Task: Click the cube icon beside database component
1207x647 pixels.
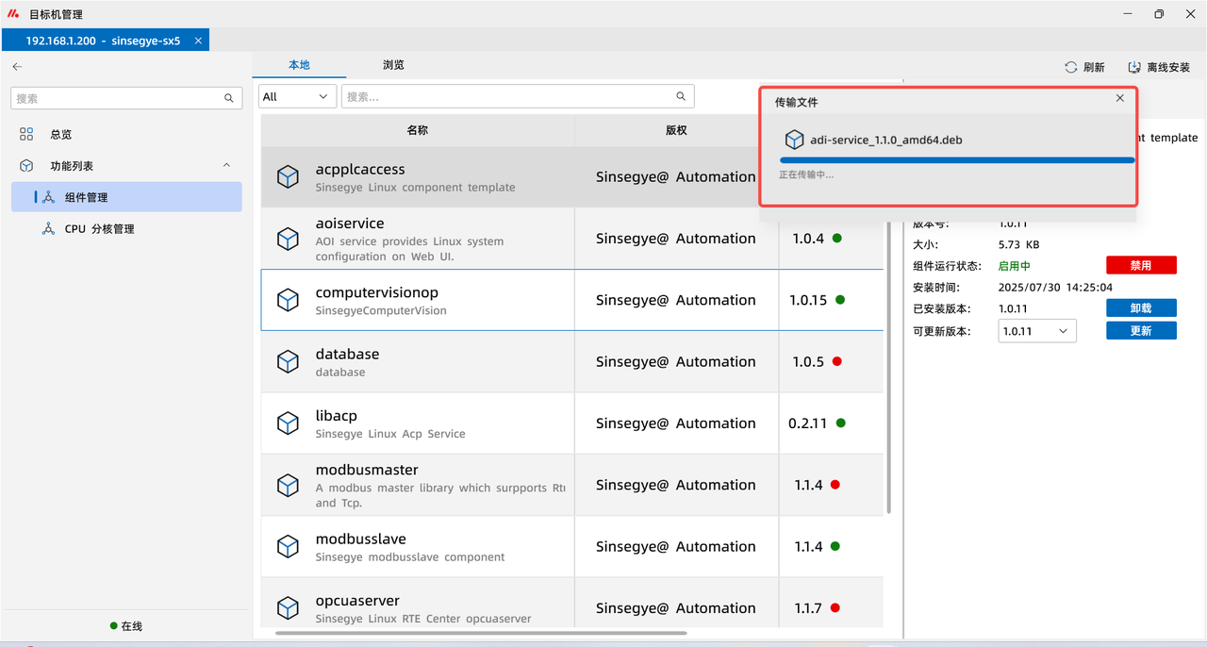Action: 288,362
